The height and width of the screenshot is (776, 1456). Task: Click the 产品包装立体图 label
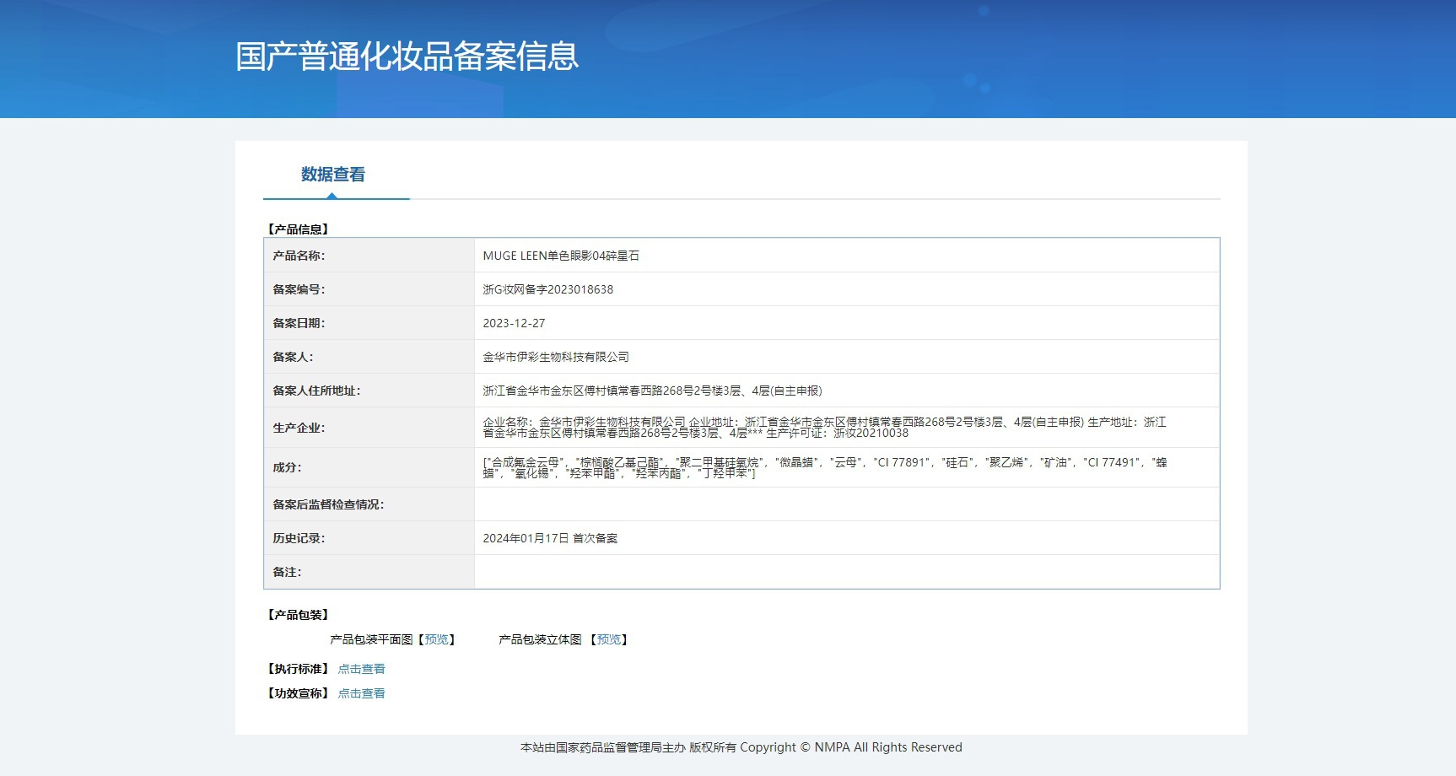[540, 639]
